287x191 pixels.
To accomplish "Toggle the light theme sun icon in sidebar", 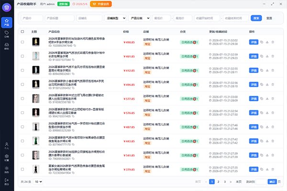I will click(x=7, y=170).
